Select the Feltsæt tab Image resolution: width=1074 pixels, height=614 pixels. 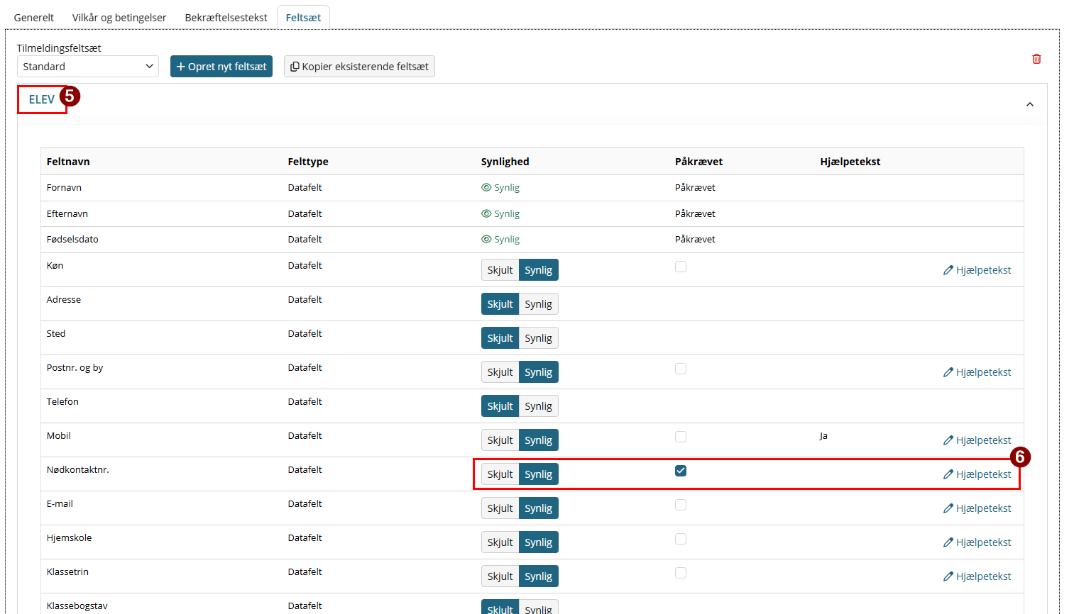[303, 18]
